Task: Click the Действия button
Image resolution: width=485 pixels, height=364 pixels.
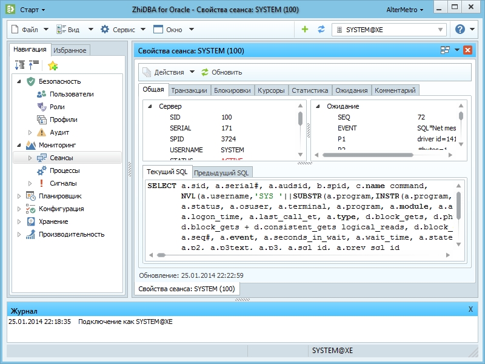Action: [x=163, y=72]
